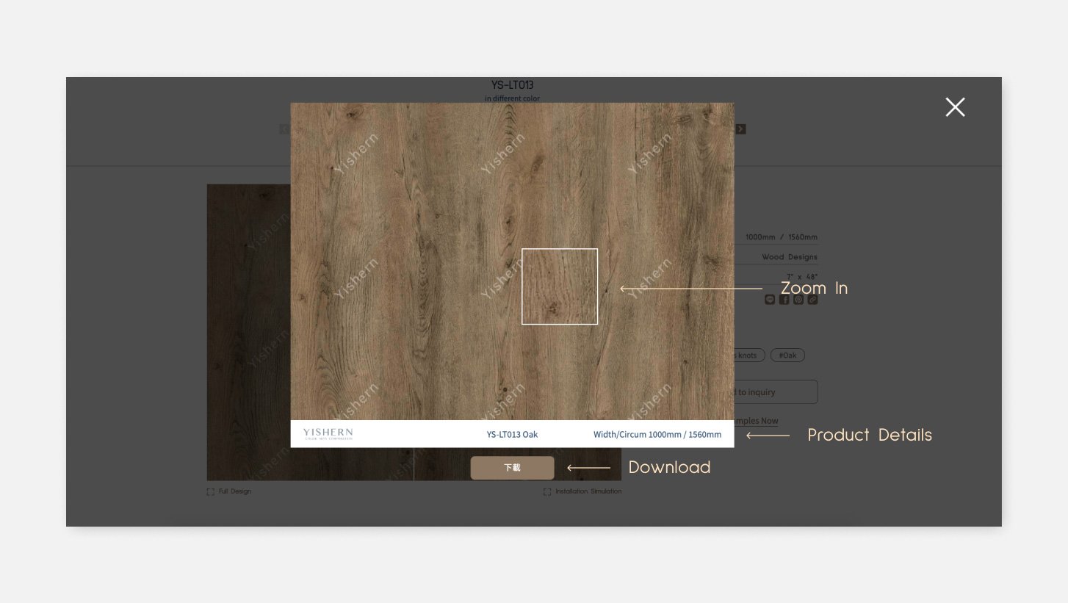Click the Wood Designs category text

pyautogui.click(x=789, y=257)
